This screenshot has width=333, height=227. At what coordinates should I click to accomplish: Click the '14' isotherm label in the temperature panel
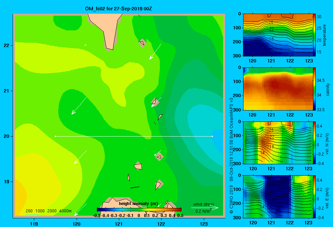262,45
